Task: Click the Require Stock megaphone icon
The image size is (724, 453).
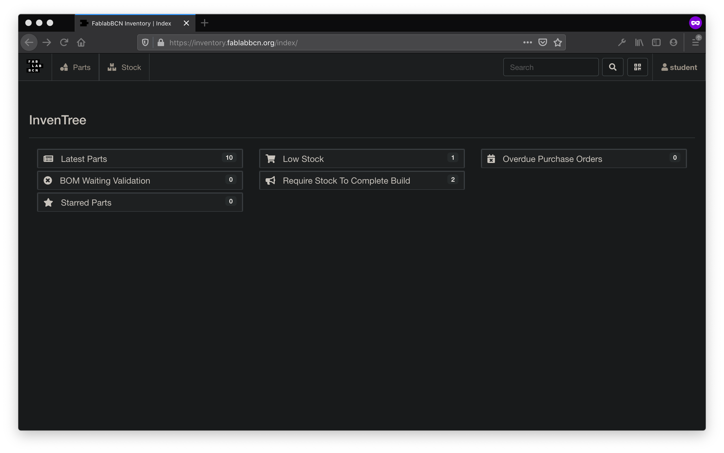Action: [270, 181]
